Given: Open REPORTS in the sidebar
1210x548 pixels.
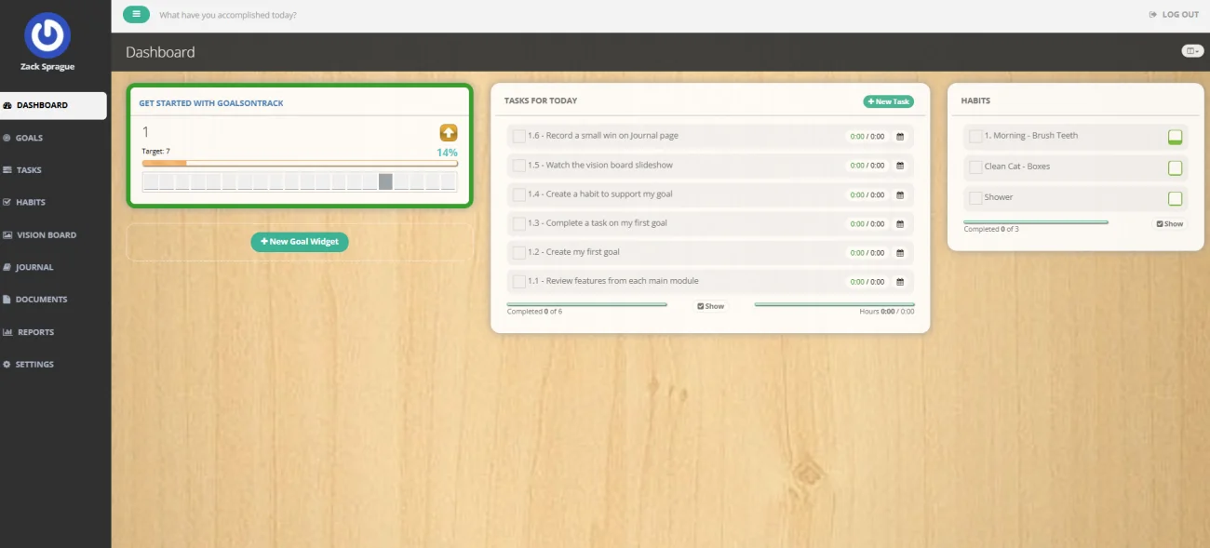Looking at the screenshot, I should pyautogui.click(x=53, y=332).
